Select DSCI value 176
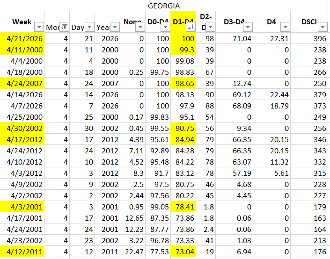Image resolution: width=330 pixels, height=259 pixels. click(x=309, y=252)
